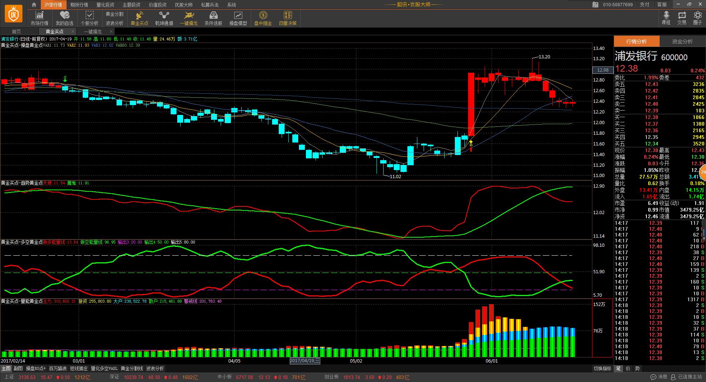Click 已连接主站 connection status icon
706x382 pixels.
click(686, 377)
